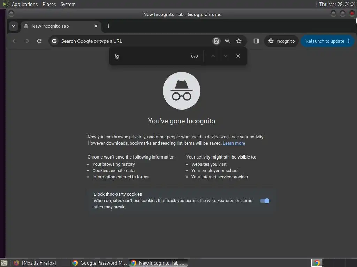Click the Chrome workspace switcher thumbnail

pyautogui.click(x=317, y=263)
